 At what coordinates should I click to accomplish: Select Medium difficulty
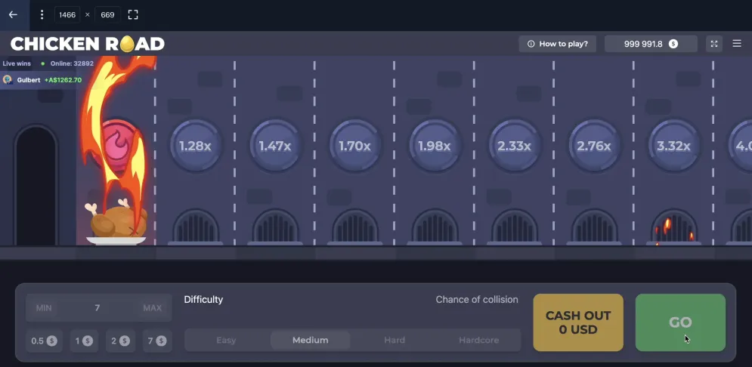pyautogui.click(x=311, y=340)
